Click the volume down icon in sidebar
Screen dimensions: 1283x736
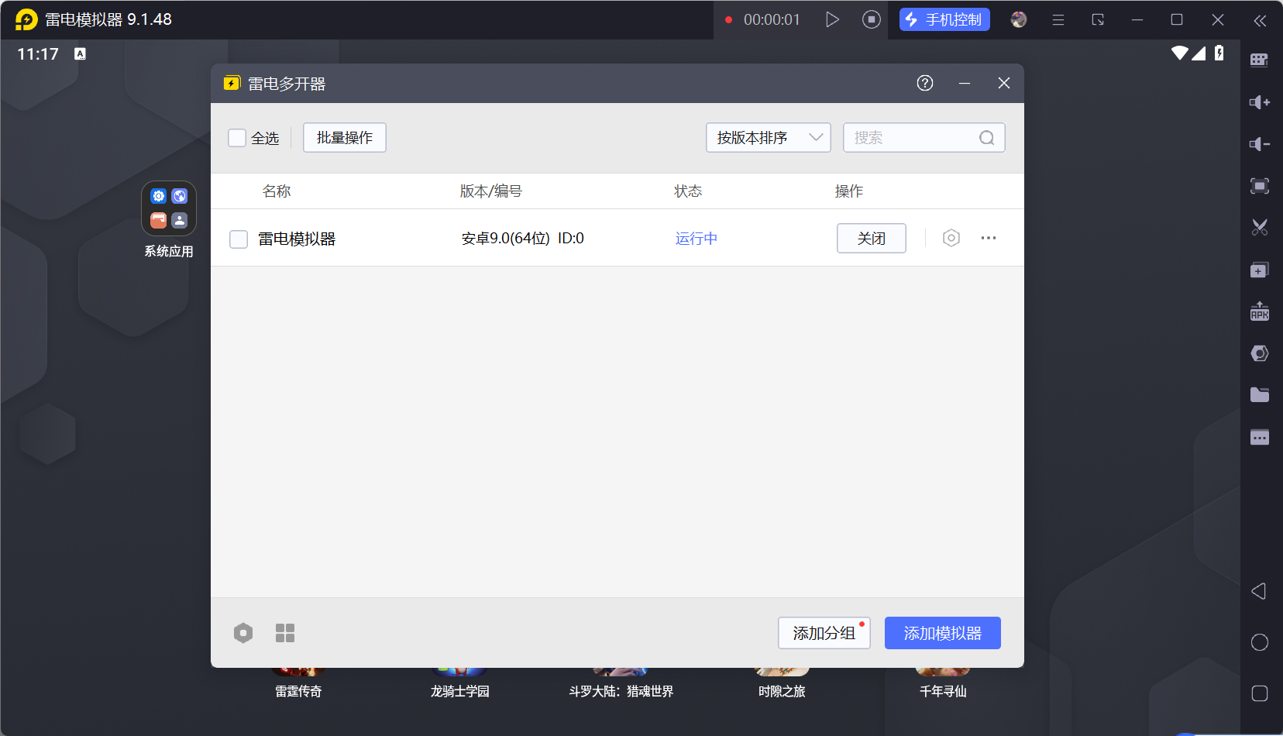click(1259, 144)
